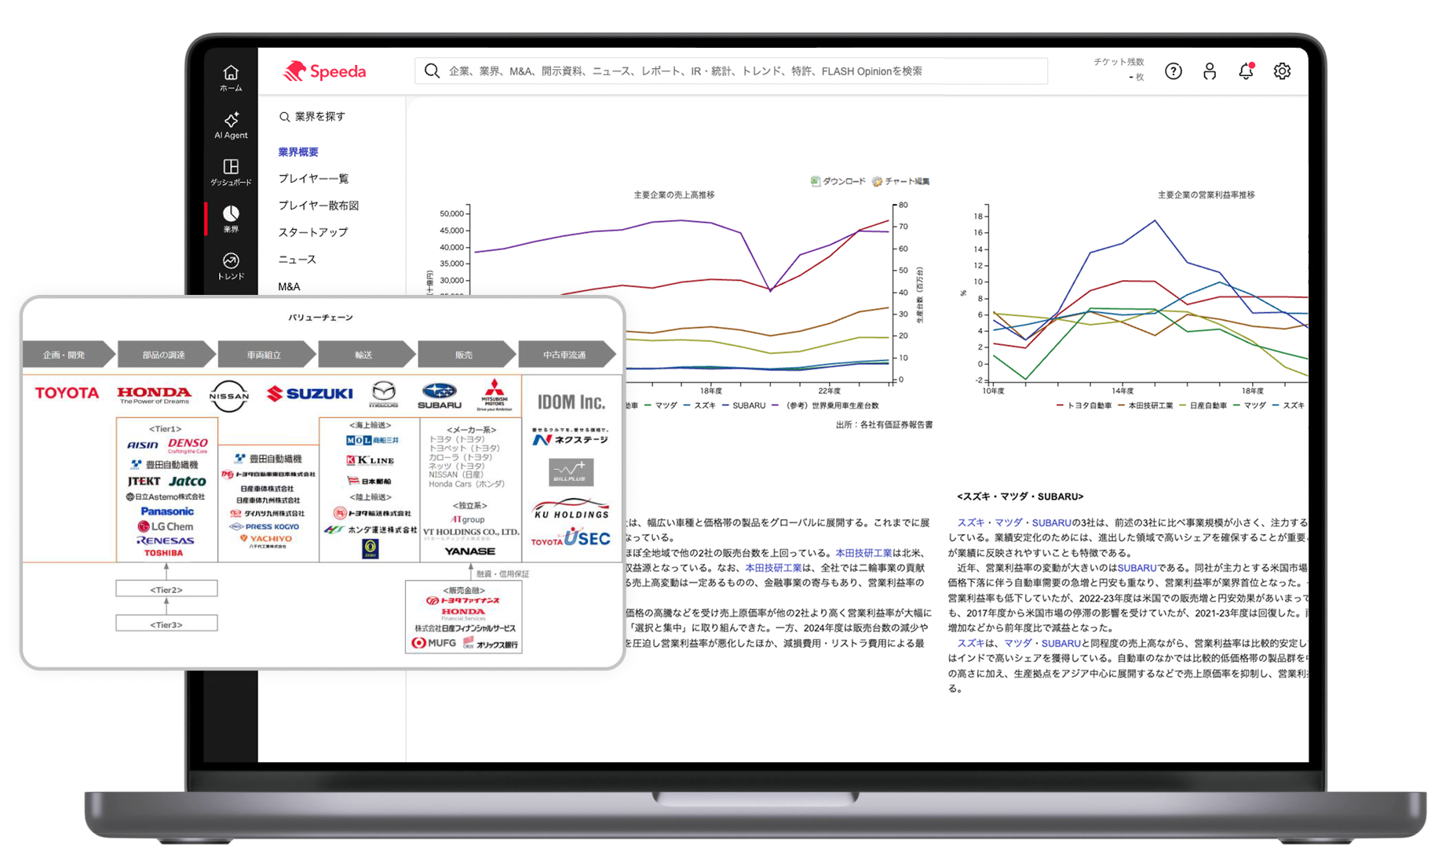Switch to the プレイヤー一覧 section
Image resolution: width=1431 pixels, height=847 pixels.
pyautogui.click(x=314, y=178)
